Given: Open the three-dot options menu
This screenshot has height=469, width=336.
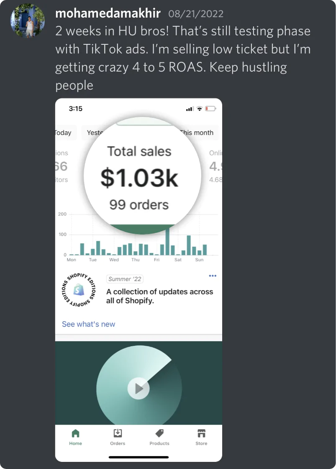Looking at the screenshot, I should [213, 276].
